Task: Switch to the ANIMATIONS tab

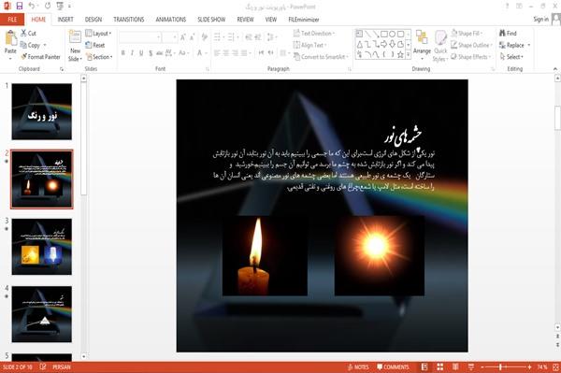Action: pyautogui.click(x=171, y=20)
